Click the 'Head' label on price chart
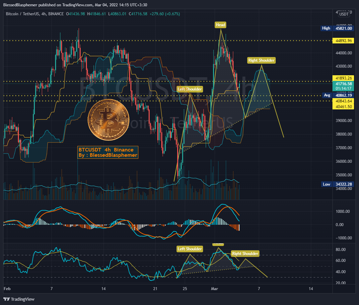The height and width of the screenshot is (305, 359). (221, 25)
